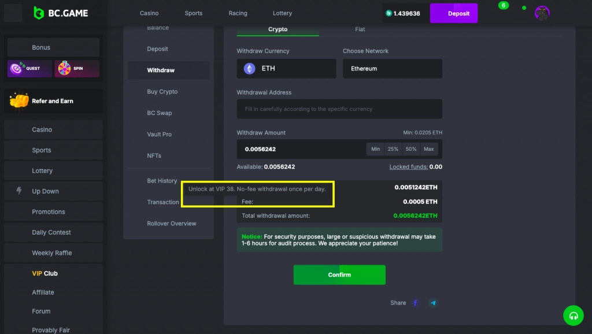Click the Ethereum coin icon
This screenshot has width=592, height=334.
tap(249, 68)
